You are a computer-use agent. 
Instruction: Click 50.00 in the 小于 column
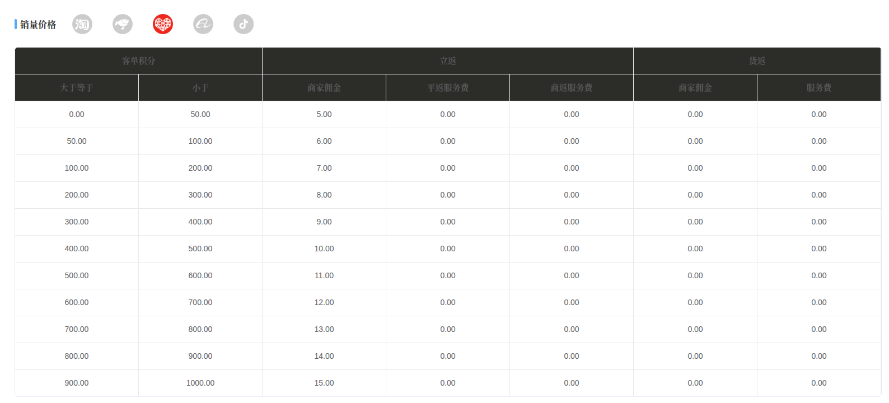(200, 114)
